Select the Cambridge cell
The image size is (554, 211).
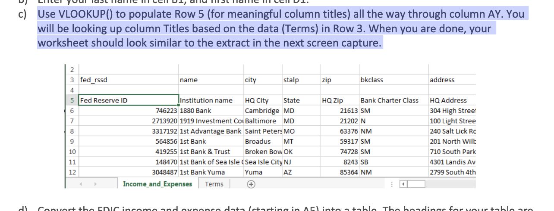[x=262, y=111]
